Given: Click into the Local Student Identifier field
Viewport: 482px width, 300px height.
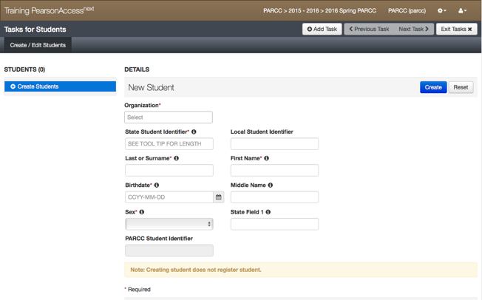Looking at the screenshot, I should (274, 144).
